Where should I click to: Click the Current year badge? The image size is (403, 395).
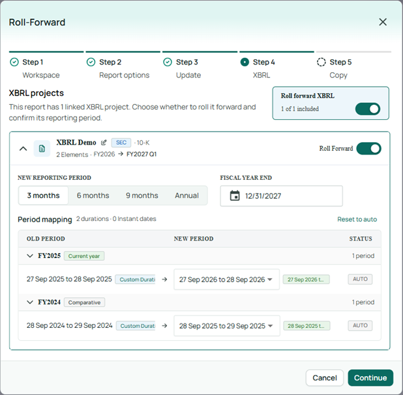pos(84,256)
